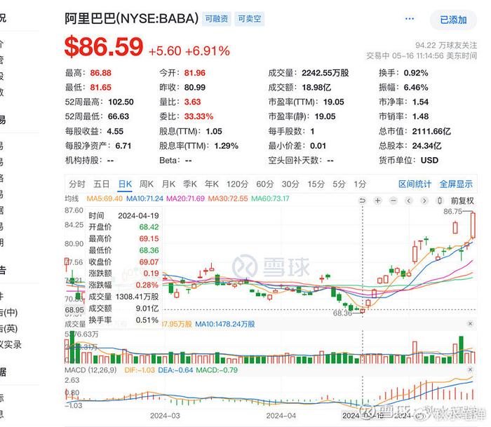
Task: Switch to 5分 interval tab
Action: point(339,184)
